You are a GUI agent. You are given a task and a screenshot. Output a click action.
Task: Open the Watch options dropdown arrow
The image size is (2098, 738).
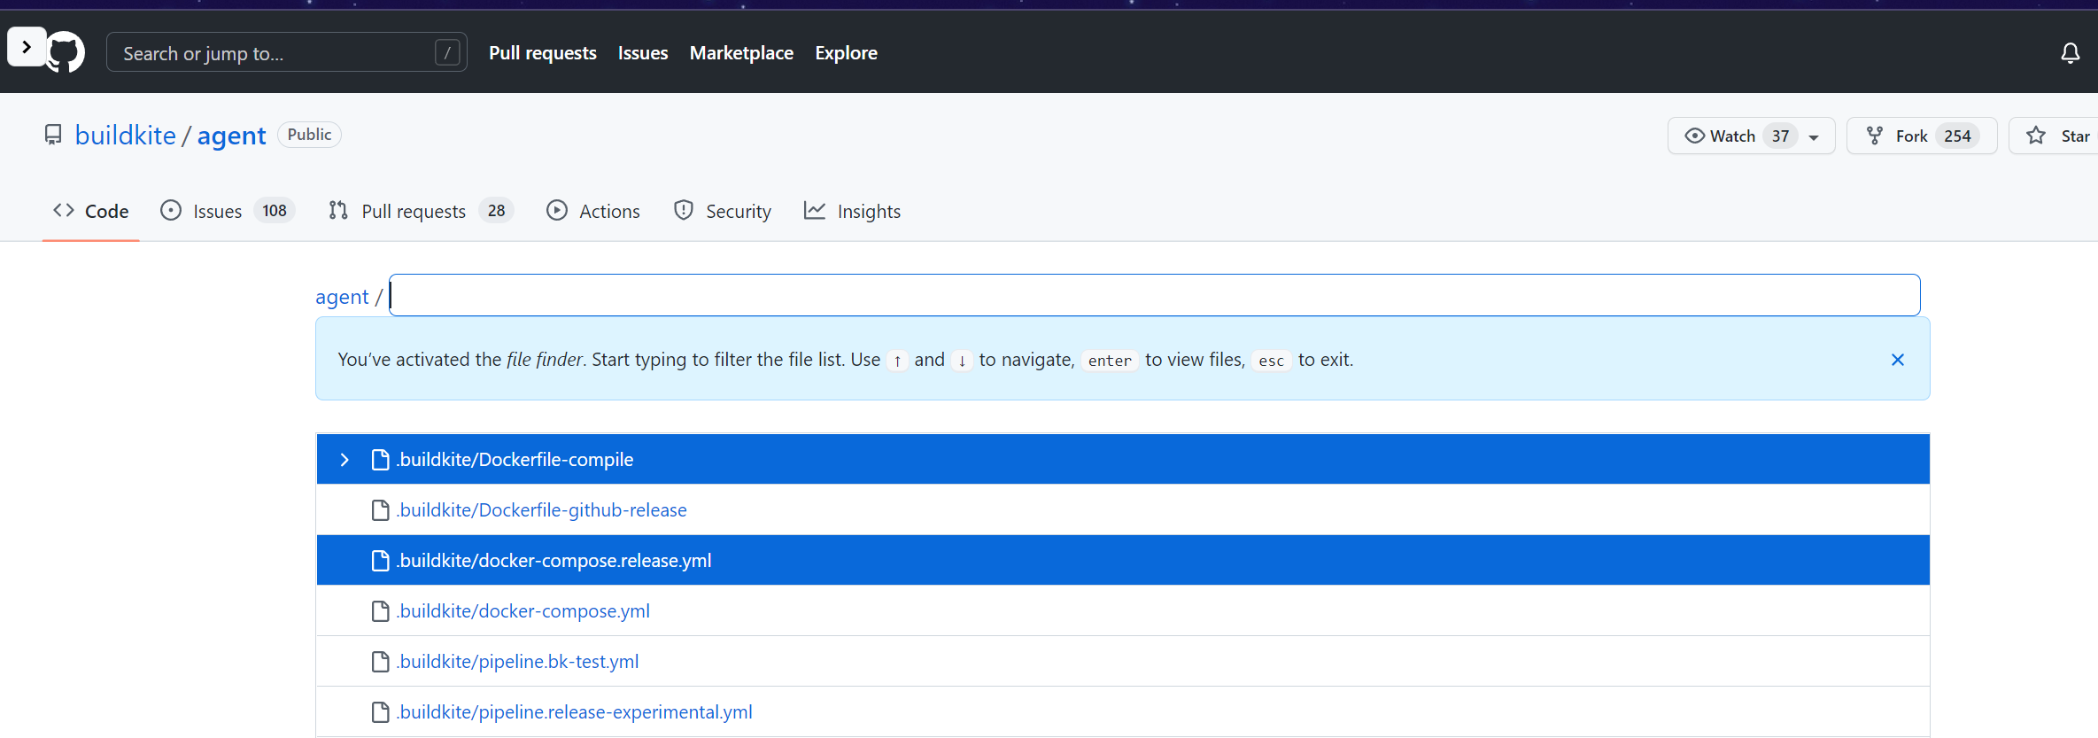[1814, 137]
